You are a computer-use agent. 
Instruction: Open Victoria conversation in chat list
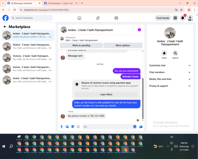pos(28,58)
